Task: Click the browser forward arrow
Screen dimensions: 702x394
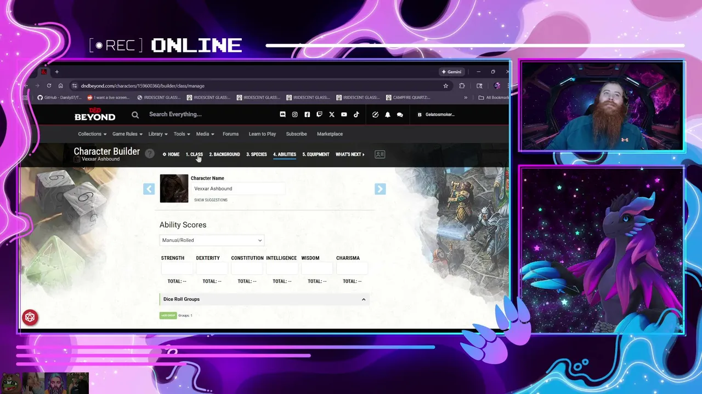Action: (37, 85)
